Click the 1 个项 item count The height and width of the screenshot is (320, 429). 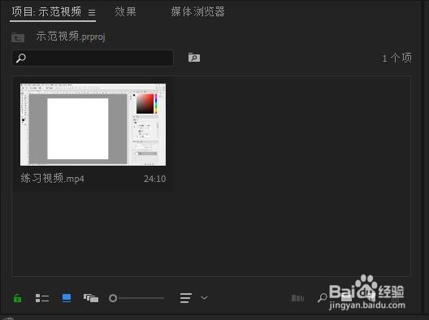click(x=397, y=58)
